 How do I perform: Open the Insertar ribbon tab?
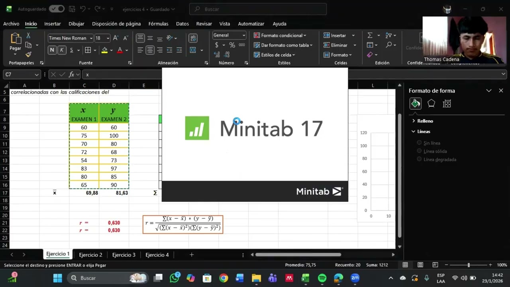tap(52, 24)
